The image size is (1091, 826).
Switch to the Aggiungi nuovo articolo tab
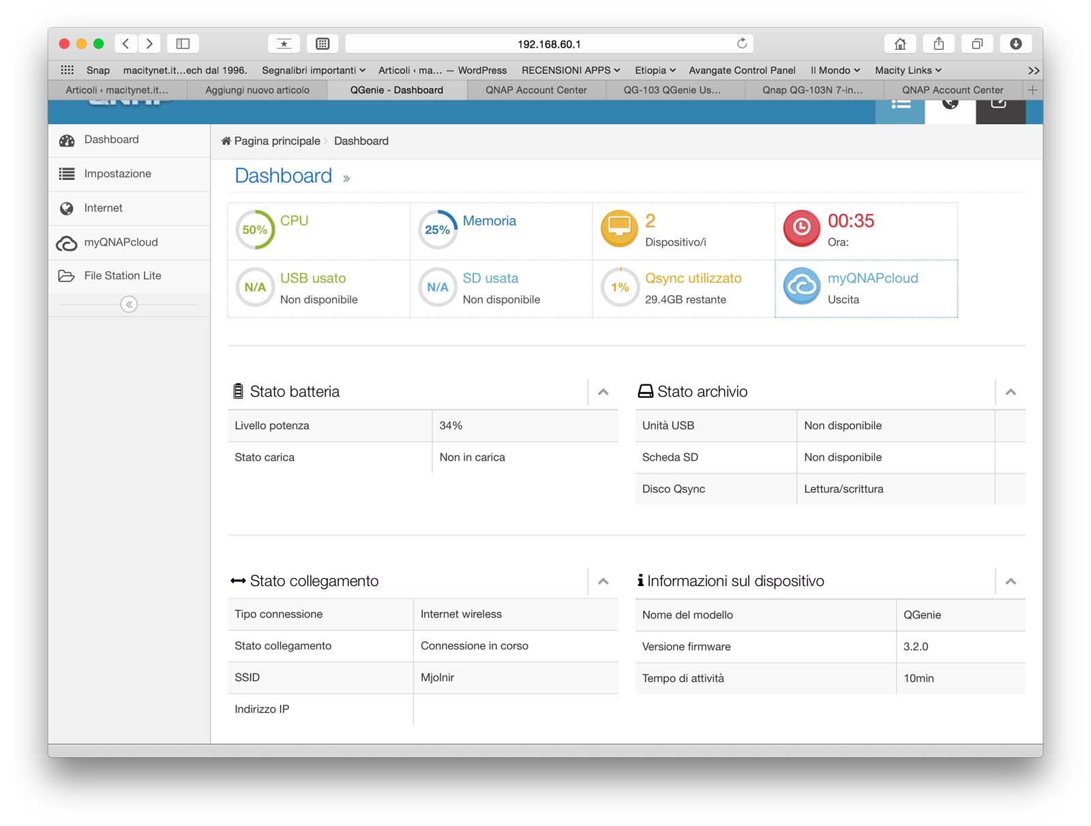point(257,90)
